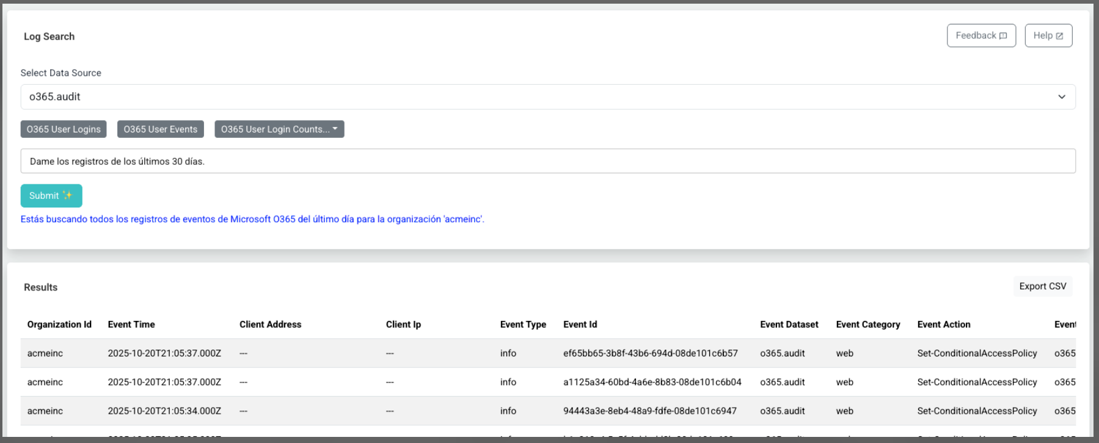This screenshot has height=443, width=1099.
Task: Click the Organization Id column header
Action: tap(59, 325)
